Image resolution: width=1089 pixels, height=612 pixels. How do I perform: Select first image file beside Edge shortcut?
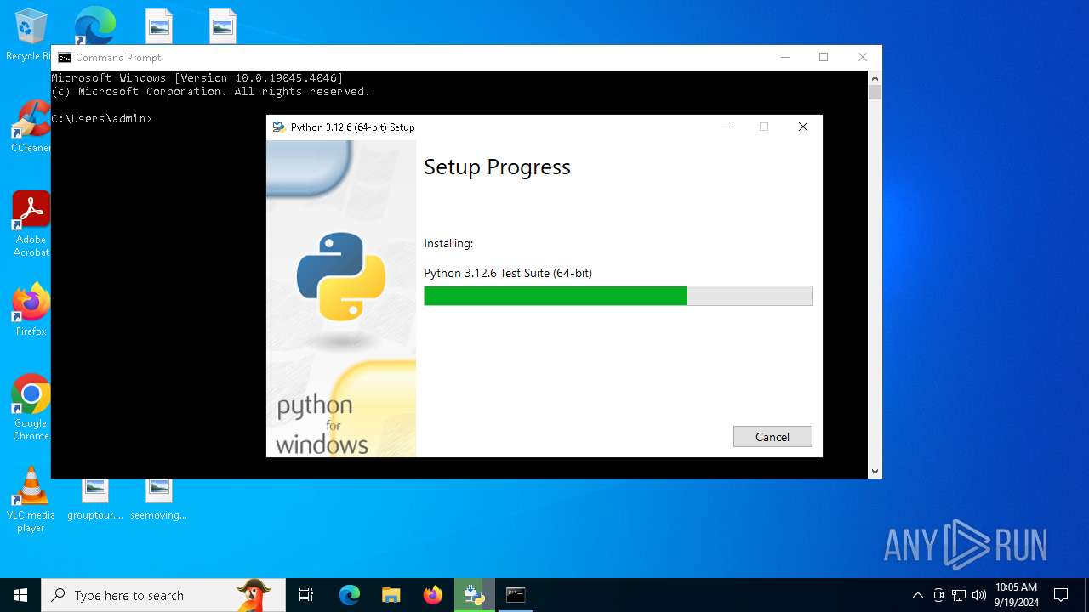[x=159, y=25]
